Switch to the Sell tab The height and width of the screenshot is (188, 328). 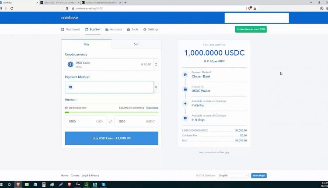coord(136,44)
